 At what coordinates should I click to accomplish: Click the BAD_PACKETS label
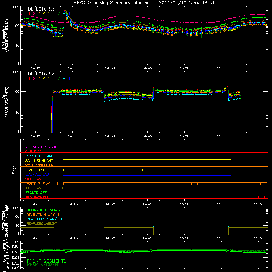pos(37,197)
